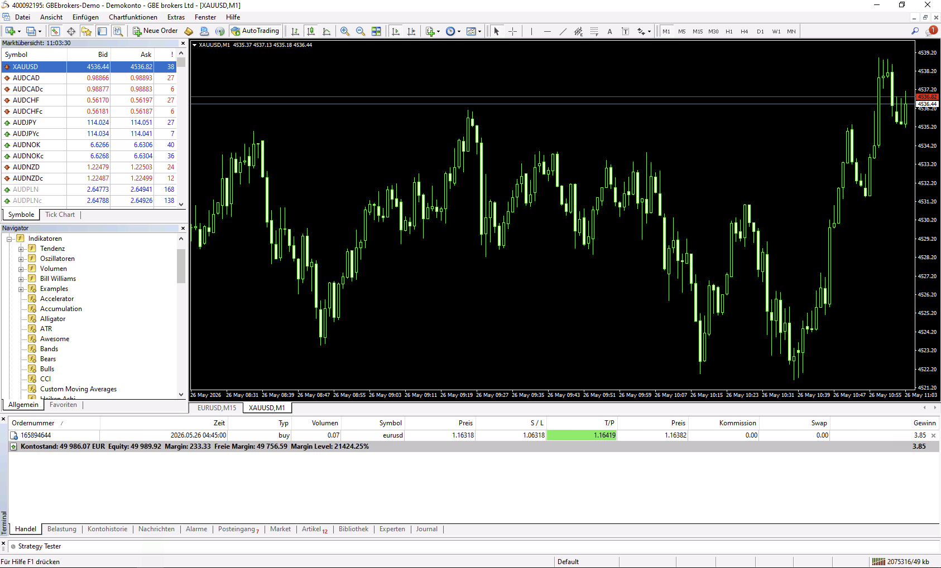
Task: Click the green T/P cell 1.16419
Action: coord(582,435)
